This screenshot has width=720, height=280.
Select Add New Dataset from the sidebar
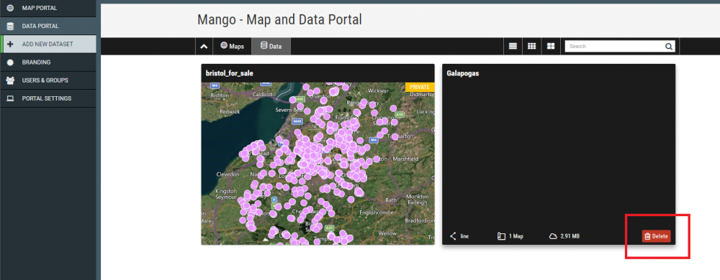click(x=48, y=45)
